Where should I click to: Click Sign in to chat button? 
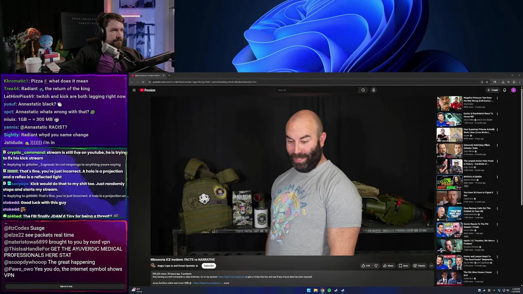pos(66,286)
